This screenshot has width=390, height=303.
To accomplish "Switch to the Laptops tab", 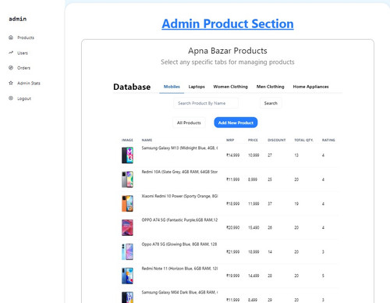I will tap(197, 87).
